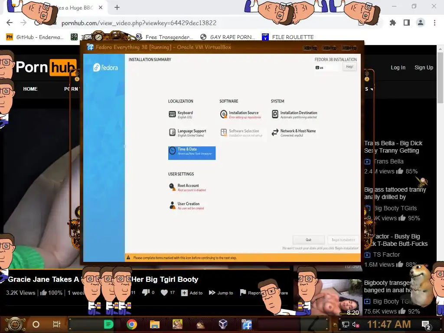Click the VirtualBox window title icon
This screenshot has height=333, width=444.
[x=90, y=47]
